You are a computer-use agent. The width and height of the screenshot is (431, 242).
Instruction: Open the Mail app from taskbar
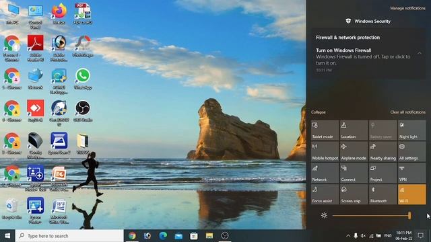point(178,236)
